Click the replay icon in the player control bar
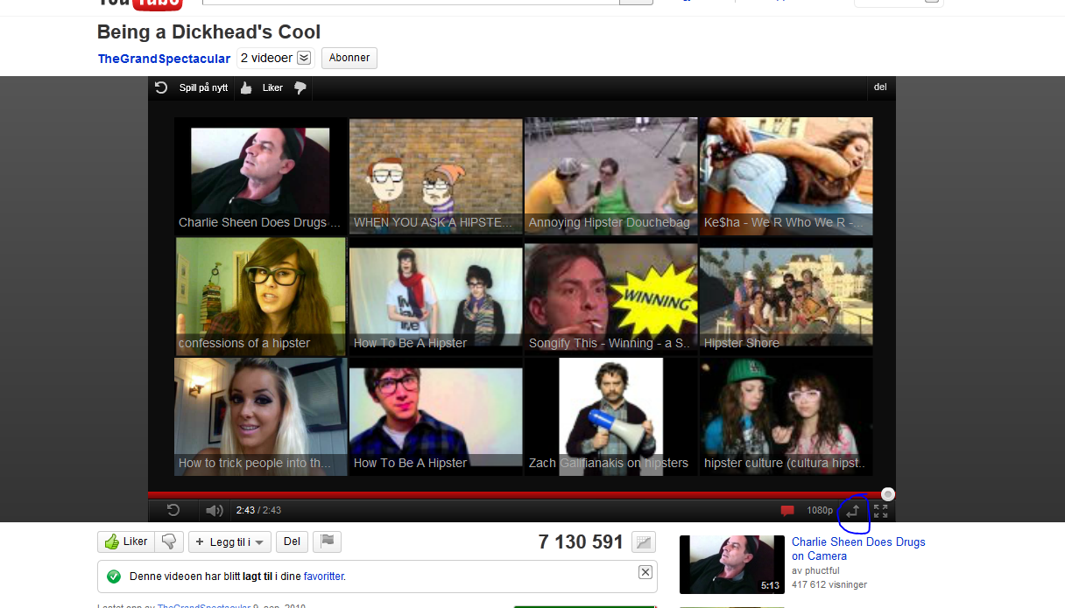1065x608 pixels. (x=173, y=510)
